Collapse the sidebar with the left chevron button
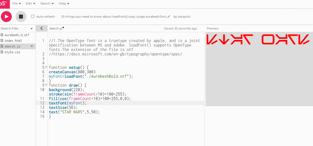Screen dimensions: 313x146 coord(41,28)
